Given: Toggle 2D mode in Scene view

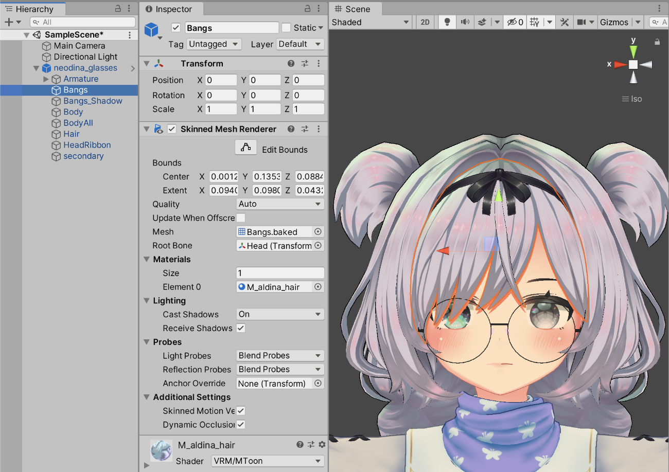Looking at the screenshot, I should [425, 22].
